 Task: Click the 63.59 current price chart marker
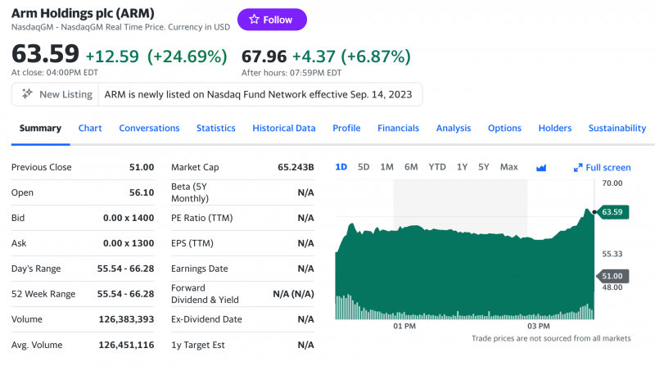coord(612,212)
